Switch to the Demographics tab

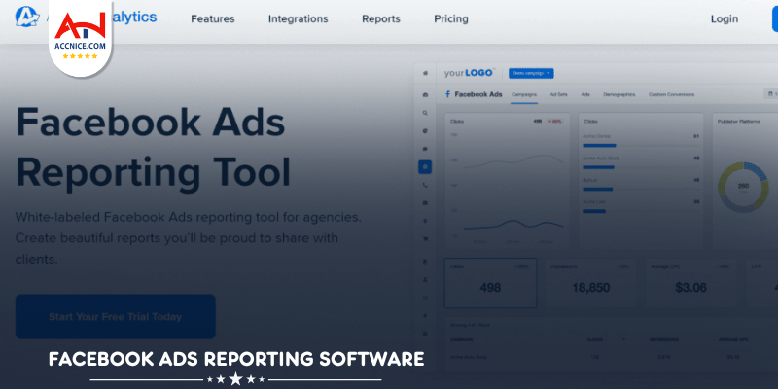click(x=619, y=94)
